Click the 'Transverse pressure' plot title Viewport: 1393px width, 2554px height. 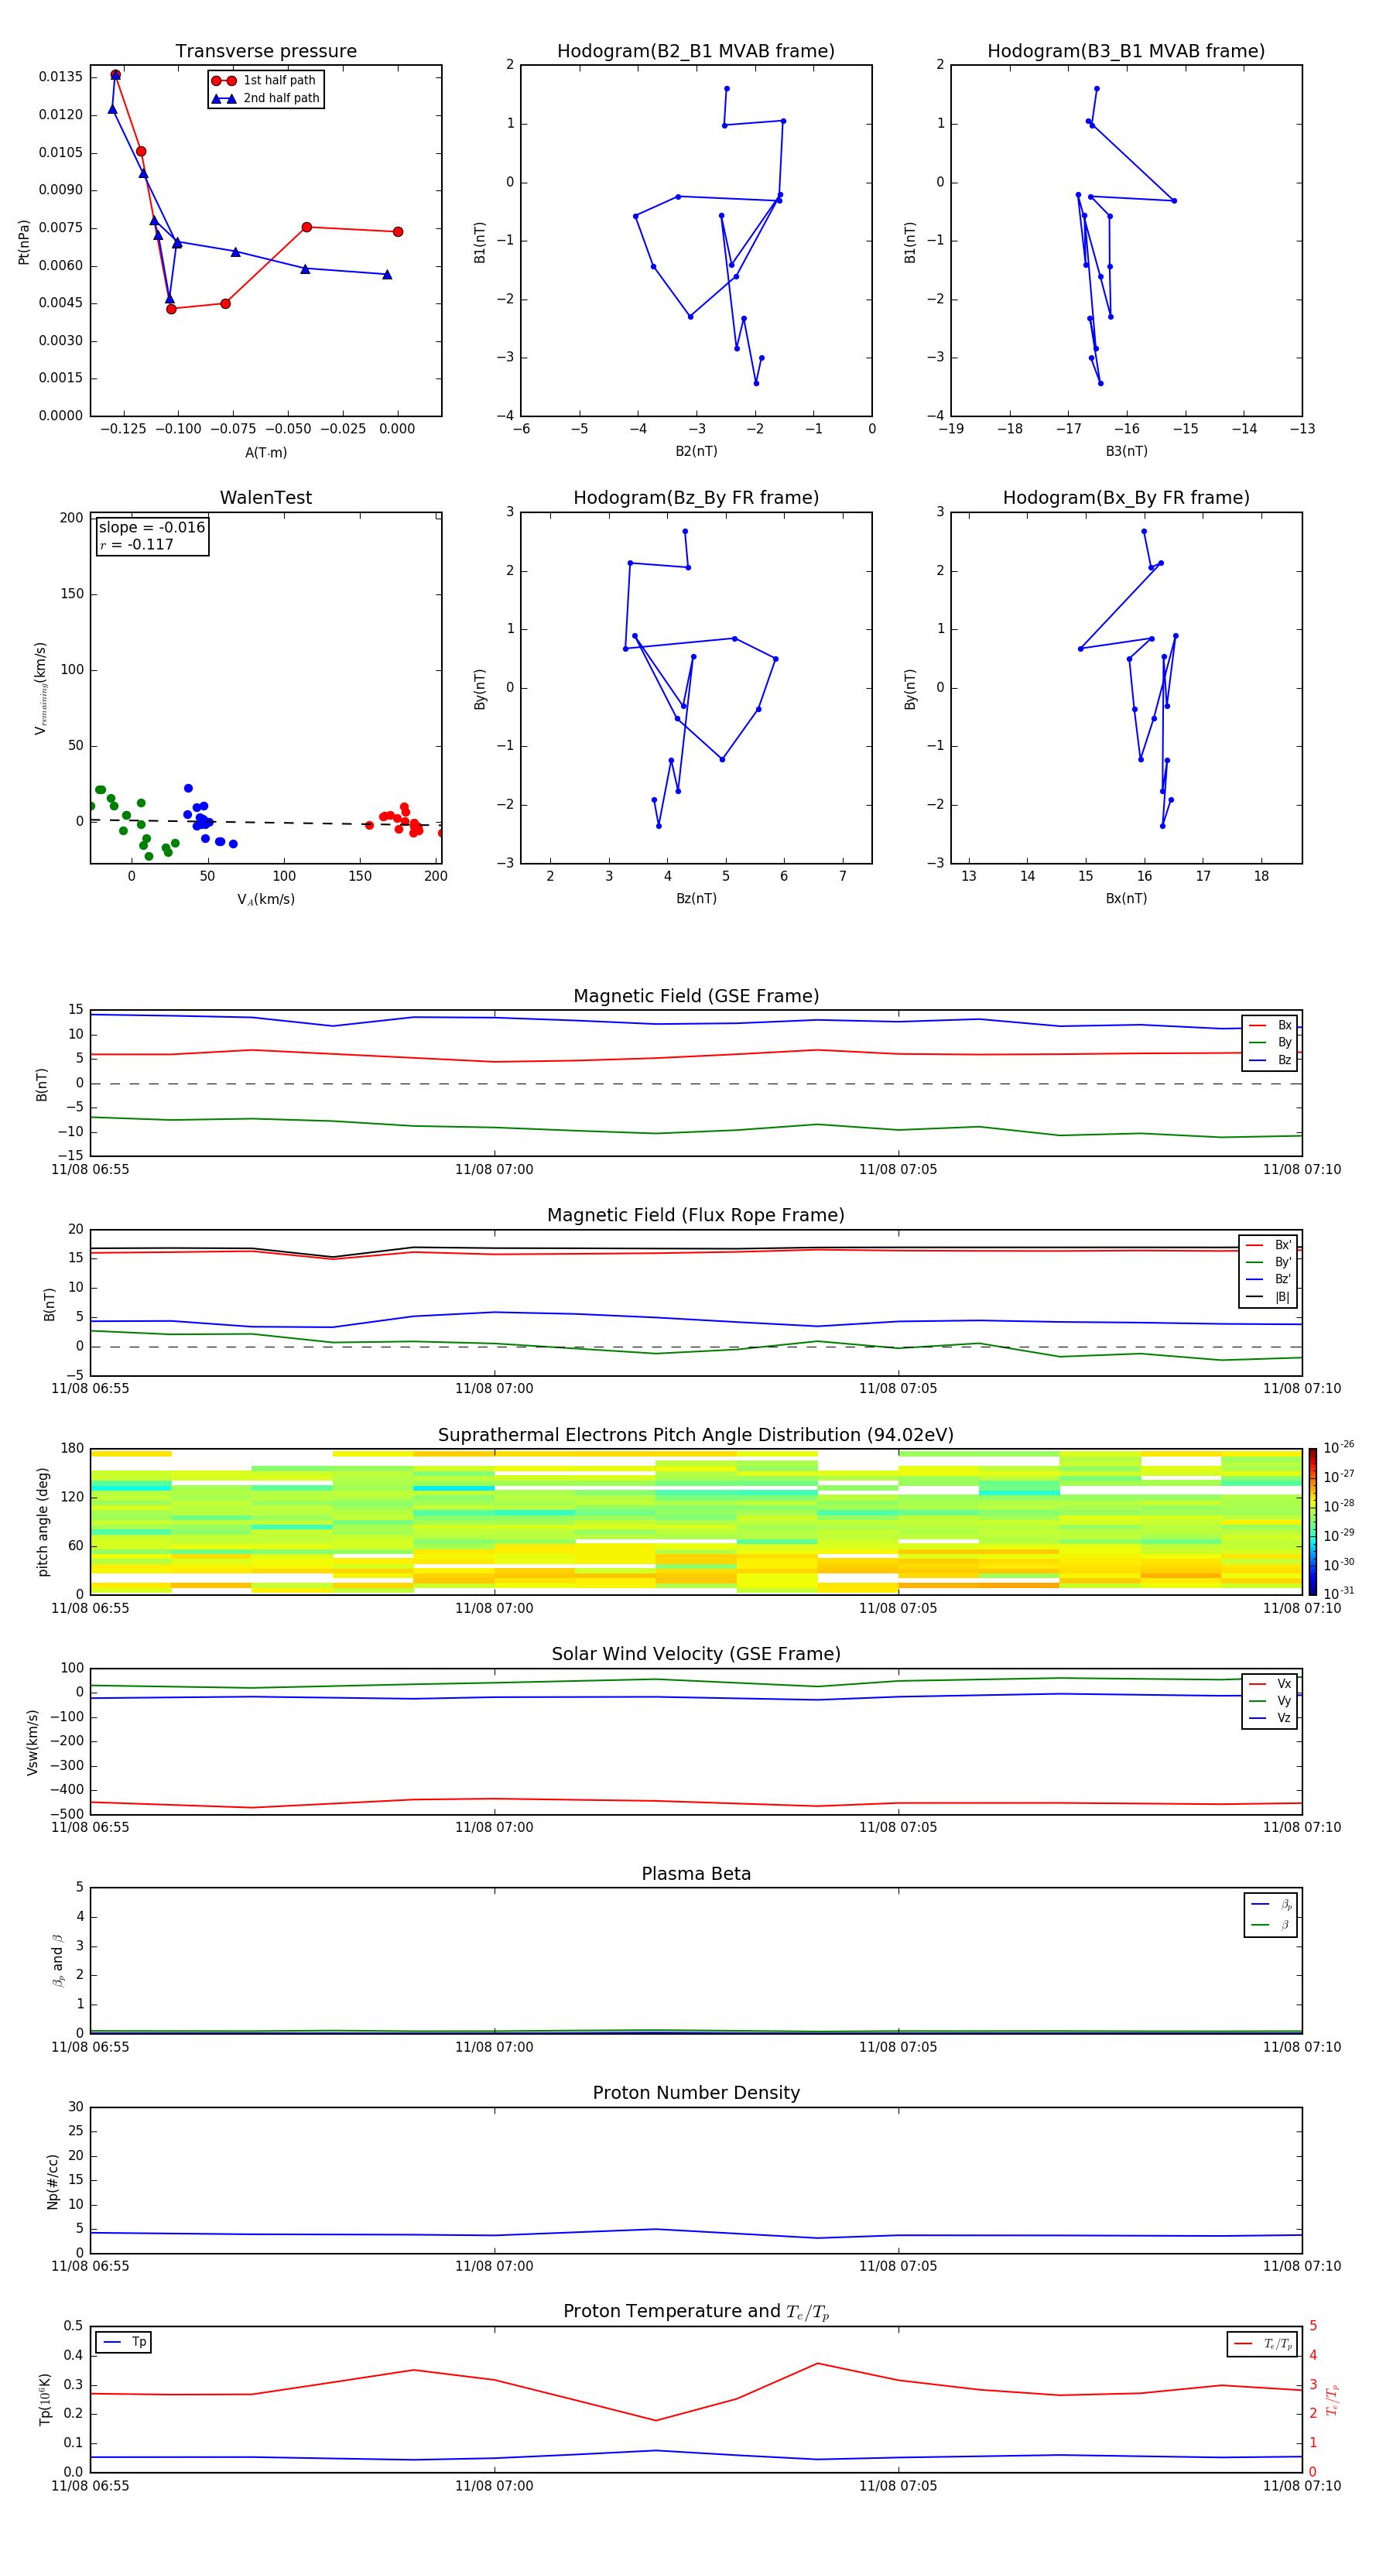click(265, 52)
